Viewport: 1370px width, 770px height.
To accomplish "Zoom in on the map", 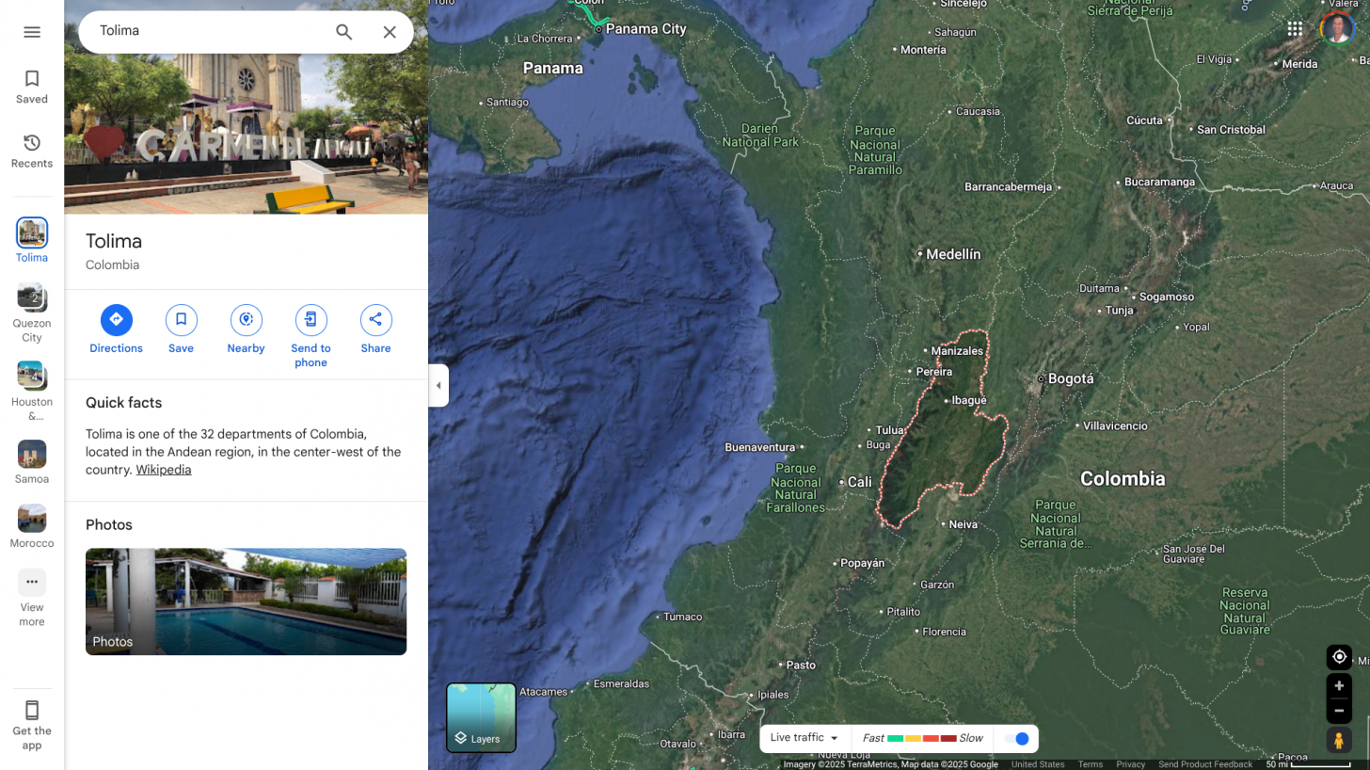I will pos(1339,686).
